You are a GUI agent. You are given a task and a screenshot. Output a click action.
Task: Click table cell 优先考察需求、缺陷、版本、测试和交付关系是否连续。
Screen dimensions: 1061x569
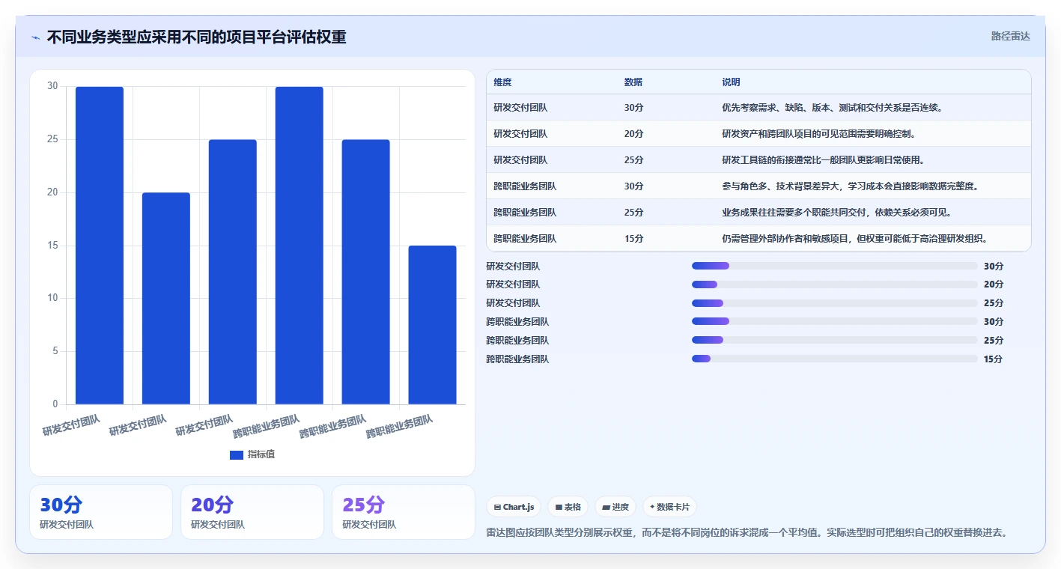point(832,108)
